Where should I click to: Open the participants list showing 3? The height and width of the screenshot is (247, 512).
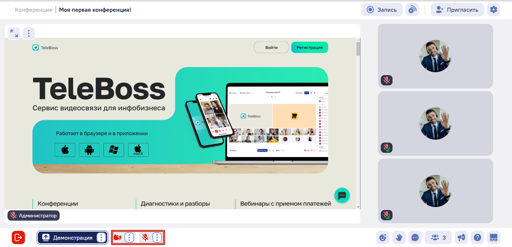click(x=438, y=237)
